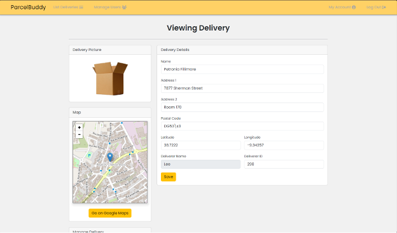Click the Address 1 label

tap(169, 80)
